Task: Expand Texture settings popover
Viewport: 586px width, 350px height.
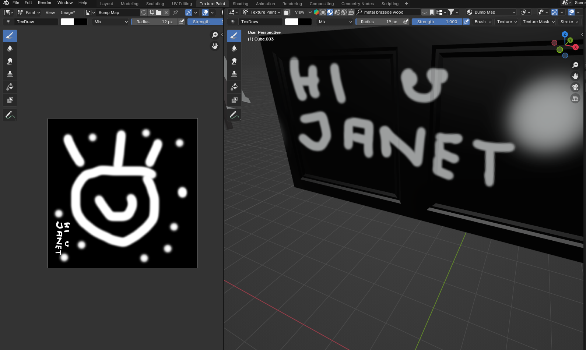Action: coord(507,22)
